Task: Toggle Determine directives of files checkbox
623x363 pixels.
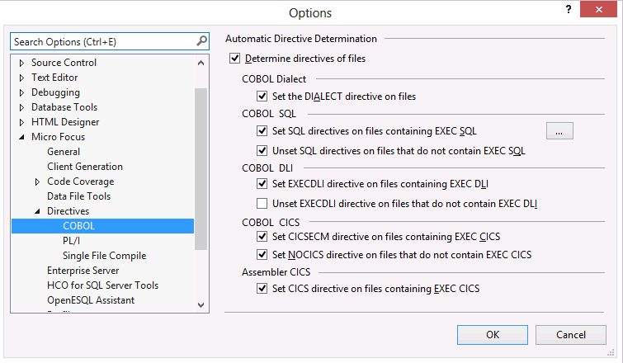Action: [235, 59]
